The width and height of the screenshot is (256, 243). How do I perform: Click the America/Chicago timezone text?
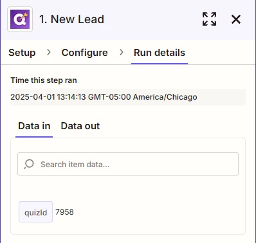[165, 97]
